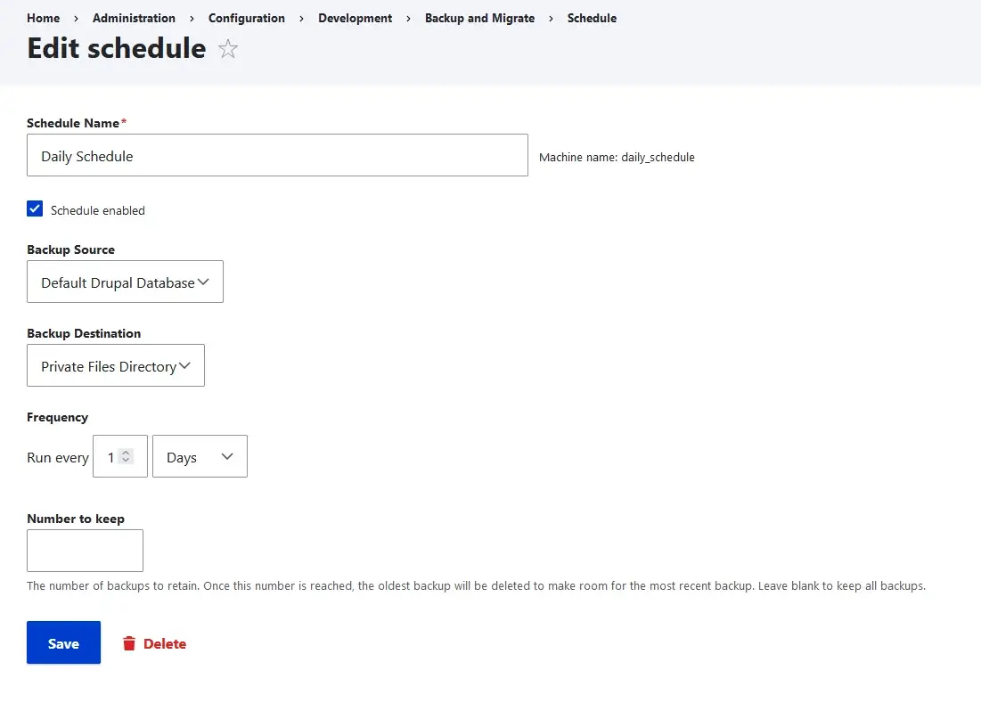Uncheck the Schedule enabled checkbox
This screenshot has height=703, width=981.
pos(35,209)
